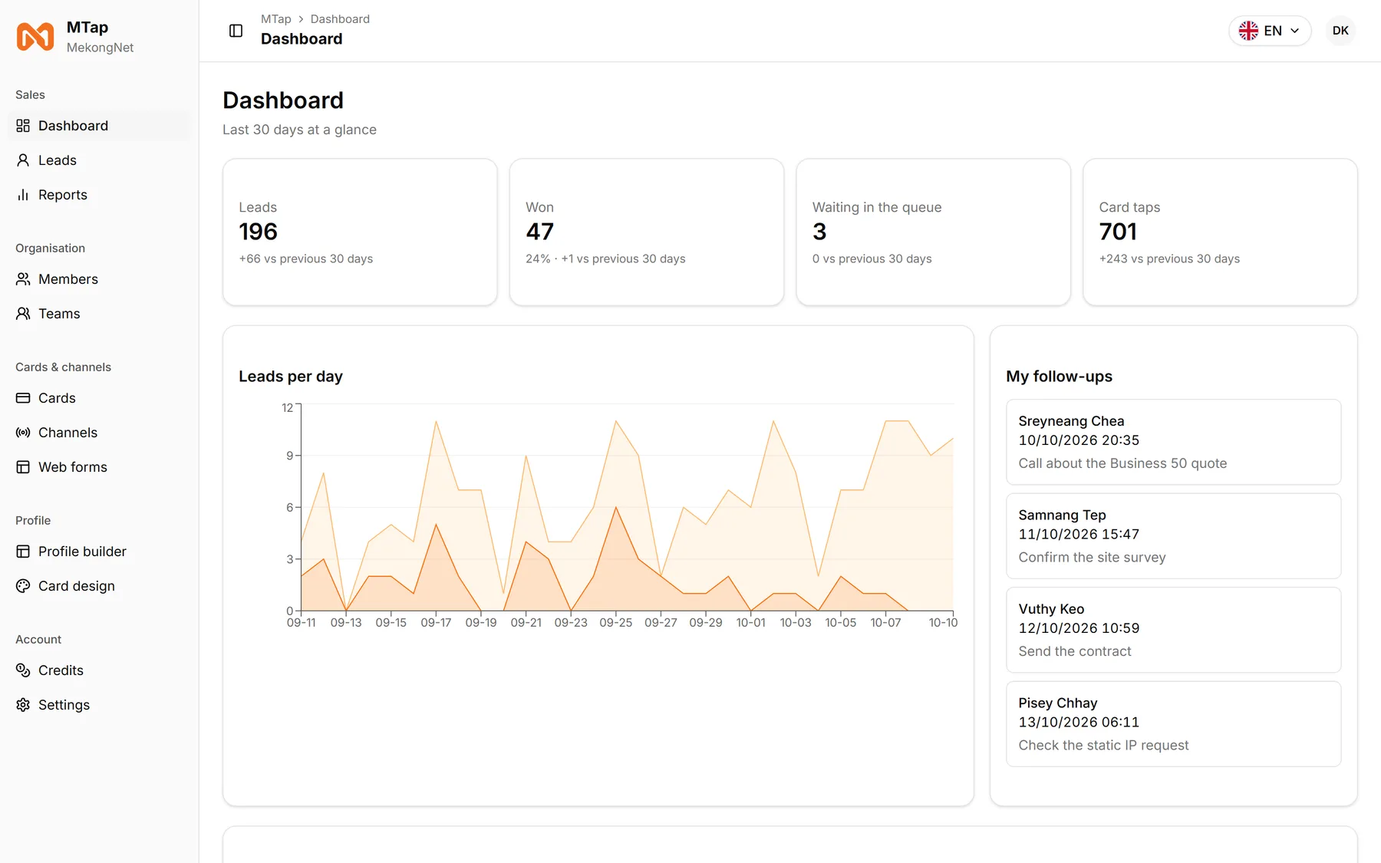
Task: Open Sreyneang Chea follow-up card
Action: tap(1173, 442)
